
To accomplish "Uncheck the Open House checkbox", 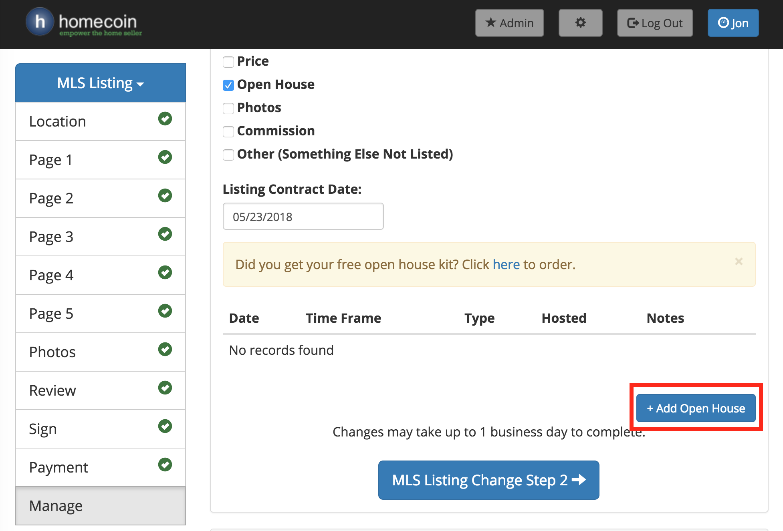I will pyautogui.click(x=228, y=85).
